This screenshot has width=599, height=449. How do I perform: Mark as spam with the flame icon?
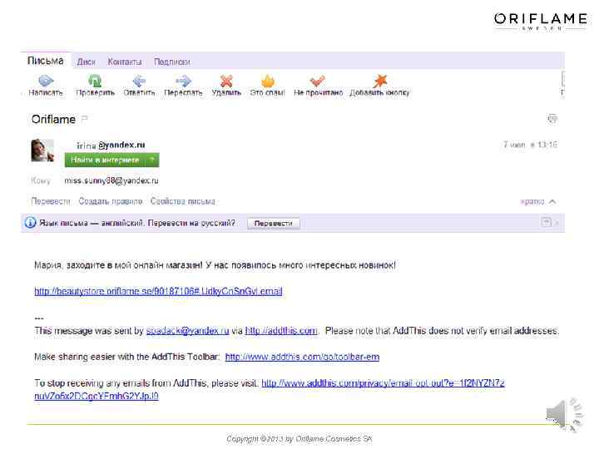pos(268,81)
